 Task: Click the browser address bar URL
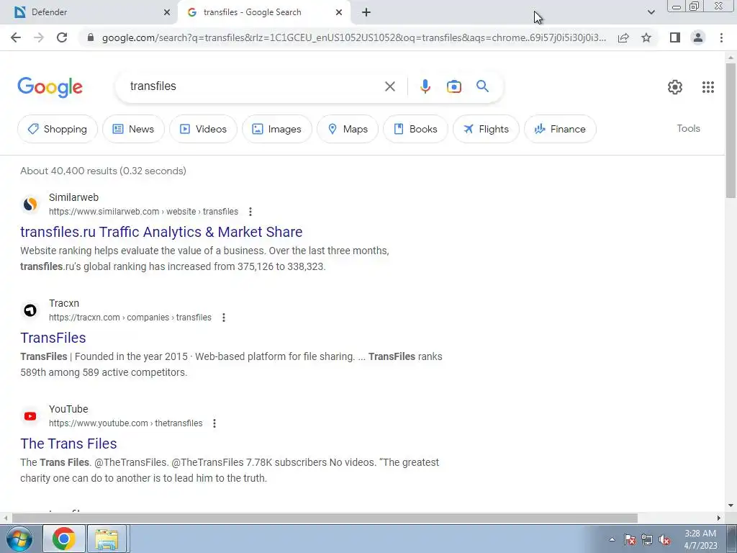(353, 37)
